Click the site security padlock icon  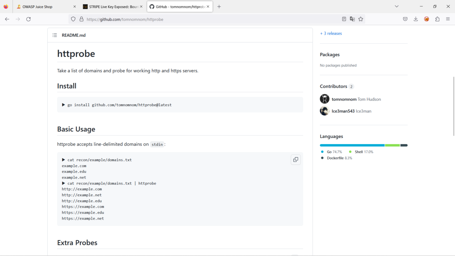pyautogui.click(x=81, y=19)
